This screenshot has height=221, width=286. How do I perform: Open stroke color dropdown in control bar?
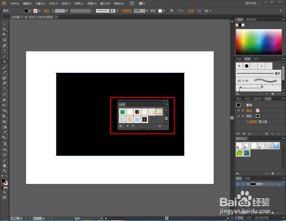[x=39, y=11]
